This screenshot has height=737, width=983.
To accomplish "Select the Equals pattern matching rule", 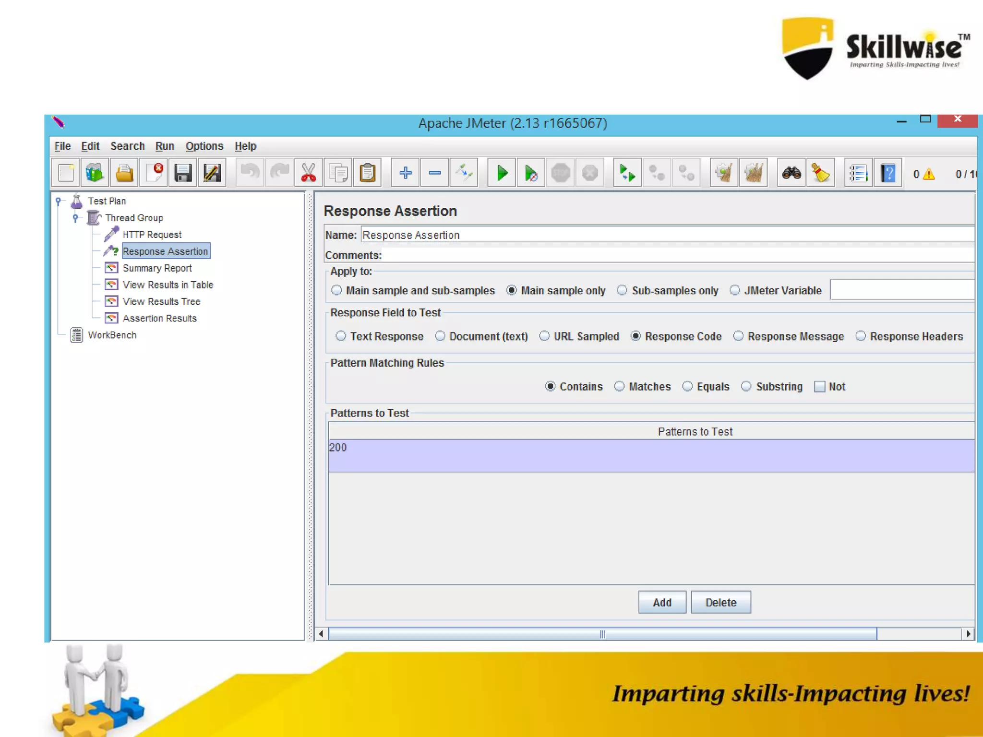I will pyautogui.click(x=688, y=387).
